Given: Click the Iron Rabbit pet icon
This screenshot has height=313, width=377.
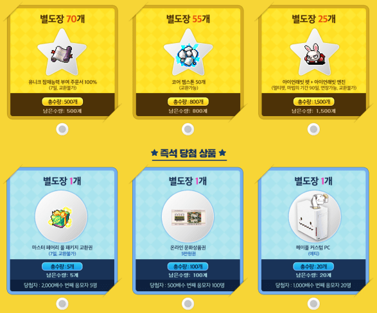Looking at the screenshot, I should click(x=315, y=55).
